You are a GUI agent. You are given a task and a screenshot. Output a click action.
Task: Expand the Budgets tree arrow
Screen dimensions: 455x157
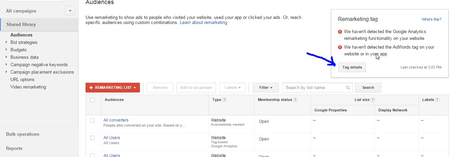(x=6, y=50)
